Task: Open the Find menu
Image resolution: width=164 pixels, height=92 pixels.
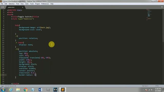Action: click(x=17, y=4)
